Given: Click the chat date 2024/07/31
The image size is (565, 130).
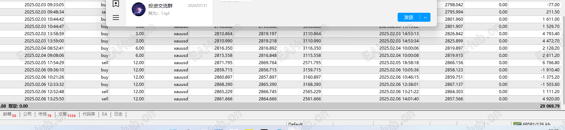Looking at the screenshot, I should 197,6.
